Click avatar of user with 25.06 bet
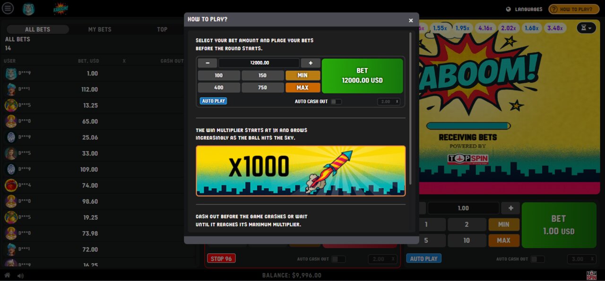Viewport: 605px width, 281px height. [x=11, y=138]
